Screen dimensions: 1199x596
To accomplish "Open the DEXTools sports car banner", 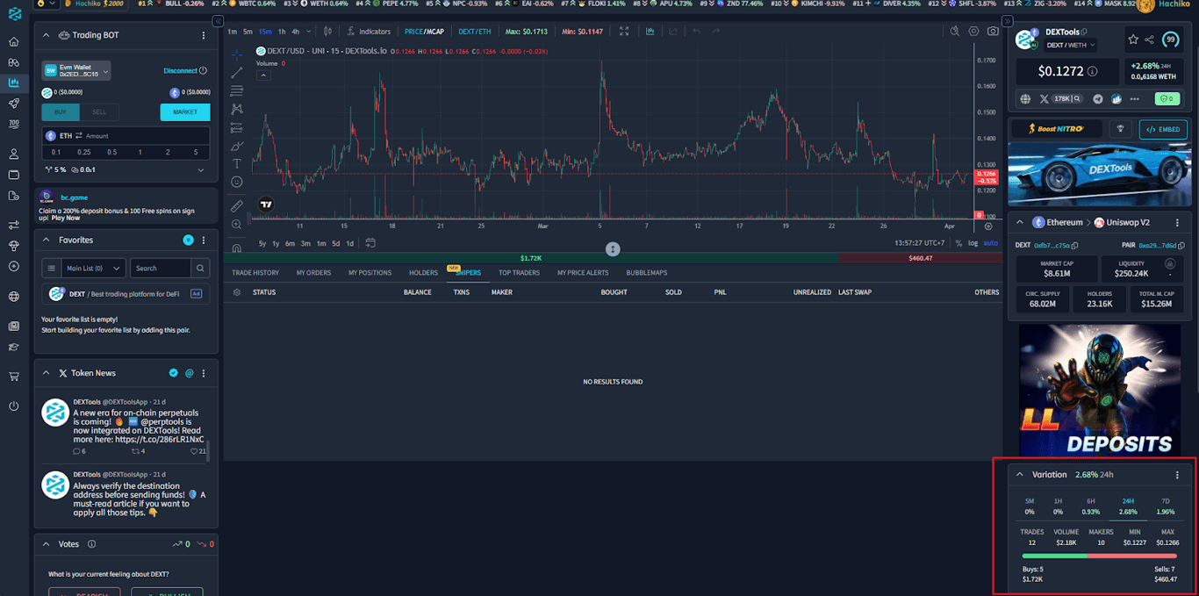I will point(1100,174).
